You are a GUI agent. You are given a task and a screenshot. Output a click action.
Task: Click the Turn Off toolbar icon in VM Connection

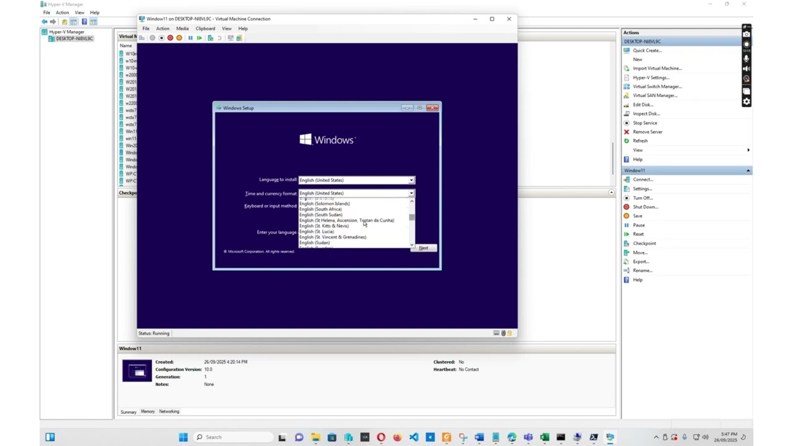[x=162, y=38]
